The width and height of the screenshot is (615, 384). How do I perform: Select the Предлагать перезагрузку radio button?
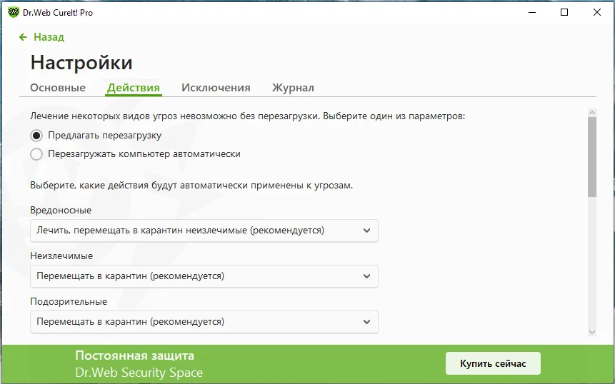point(36,136)
